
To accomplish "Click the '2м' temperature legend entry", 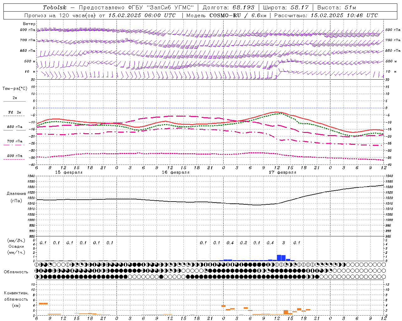I will pyautogui.click(x=15, y=98).
